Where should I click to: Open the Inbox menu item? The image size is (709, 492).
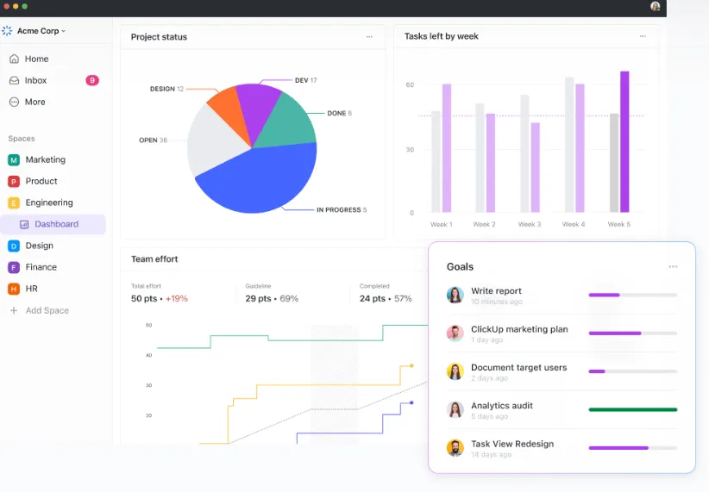click(35, 80)
